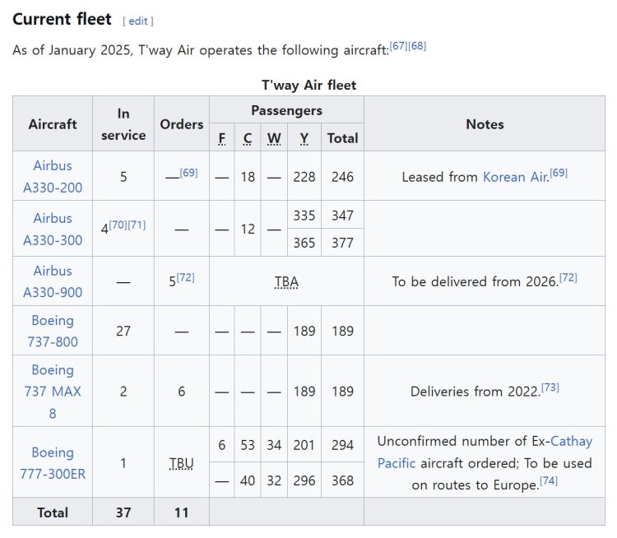Click the Notes column header
617x538 pixels.
pyautogui.click(x=485, y=124)
